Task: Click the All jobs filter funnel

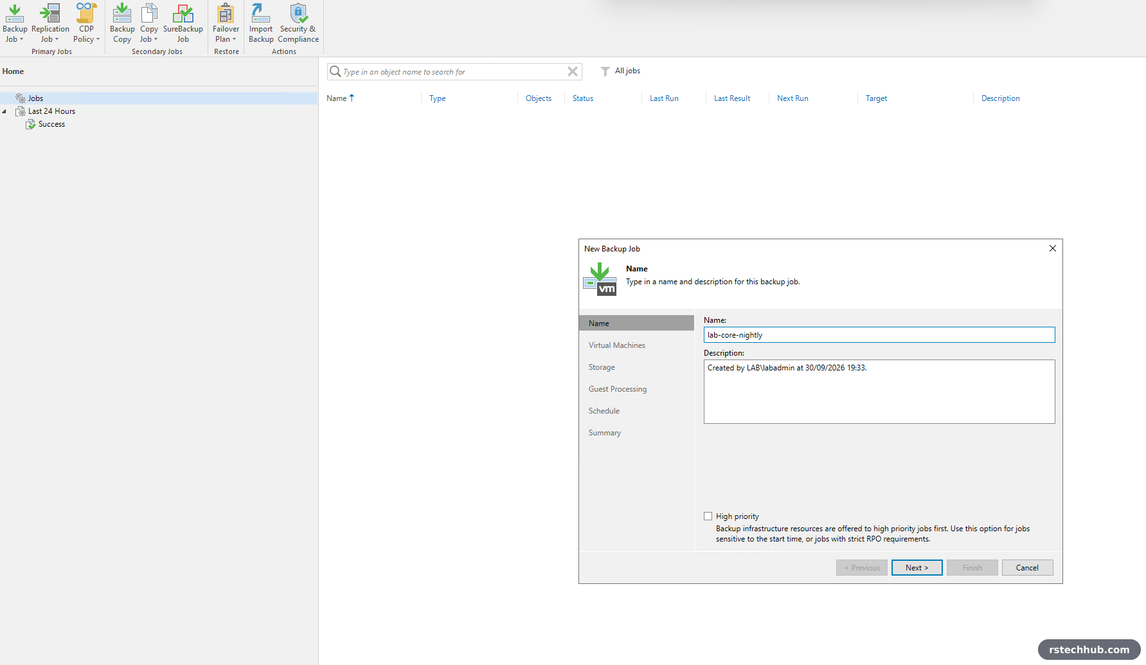Action: click(x=605, y=71)
